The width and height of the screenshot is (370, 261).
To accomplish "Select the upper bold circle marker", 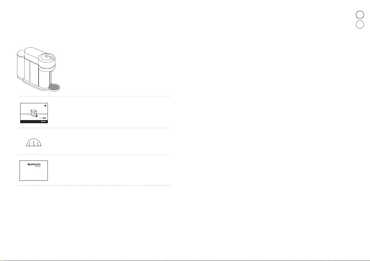I will tap(359, 14).
